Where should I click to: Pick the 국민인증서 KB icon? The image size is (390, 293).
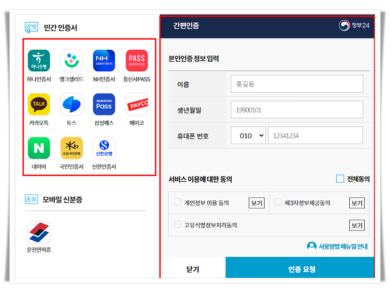[x=72, y=148]
